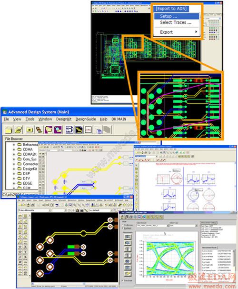Select upper Mode radio button in eye diagram window
The width and height of the screenshot is (238, 289).
(x=123, y=225)
